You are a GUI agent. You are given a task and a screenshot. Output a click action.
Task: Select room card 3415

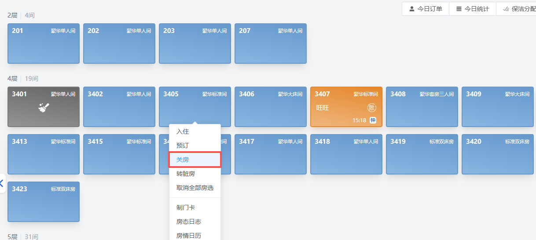pyautogui.click(x=119, y=154)
